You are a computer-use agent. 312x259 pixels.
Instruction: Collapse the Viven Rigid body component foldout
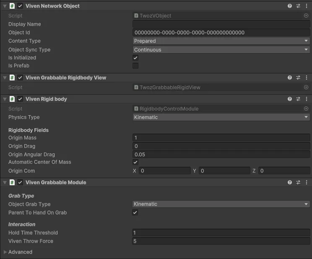(x=5, y=99)
